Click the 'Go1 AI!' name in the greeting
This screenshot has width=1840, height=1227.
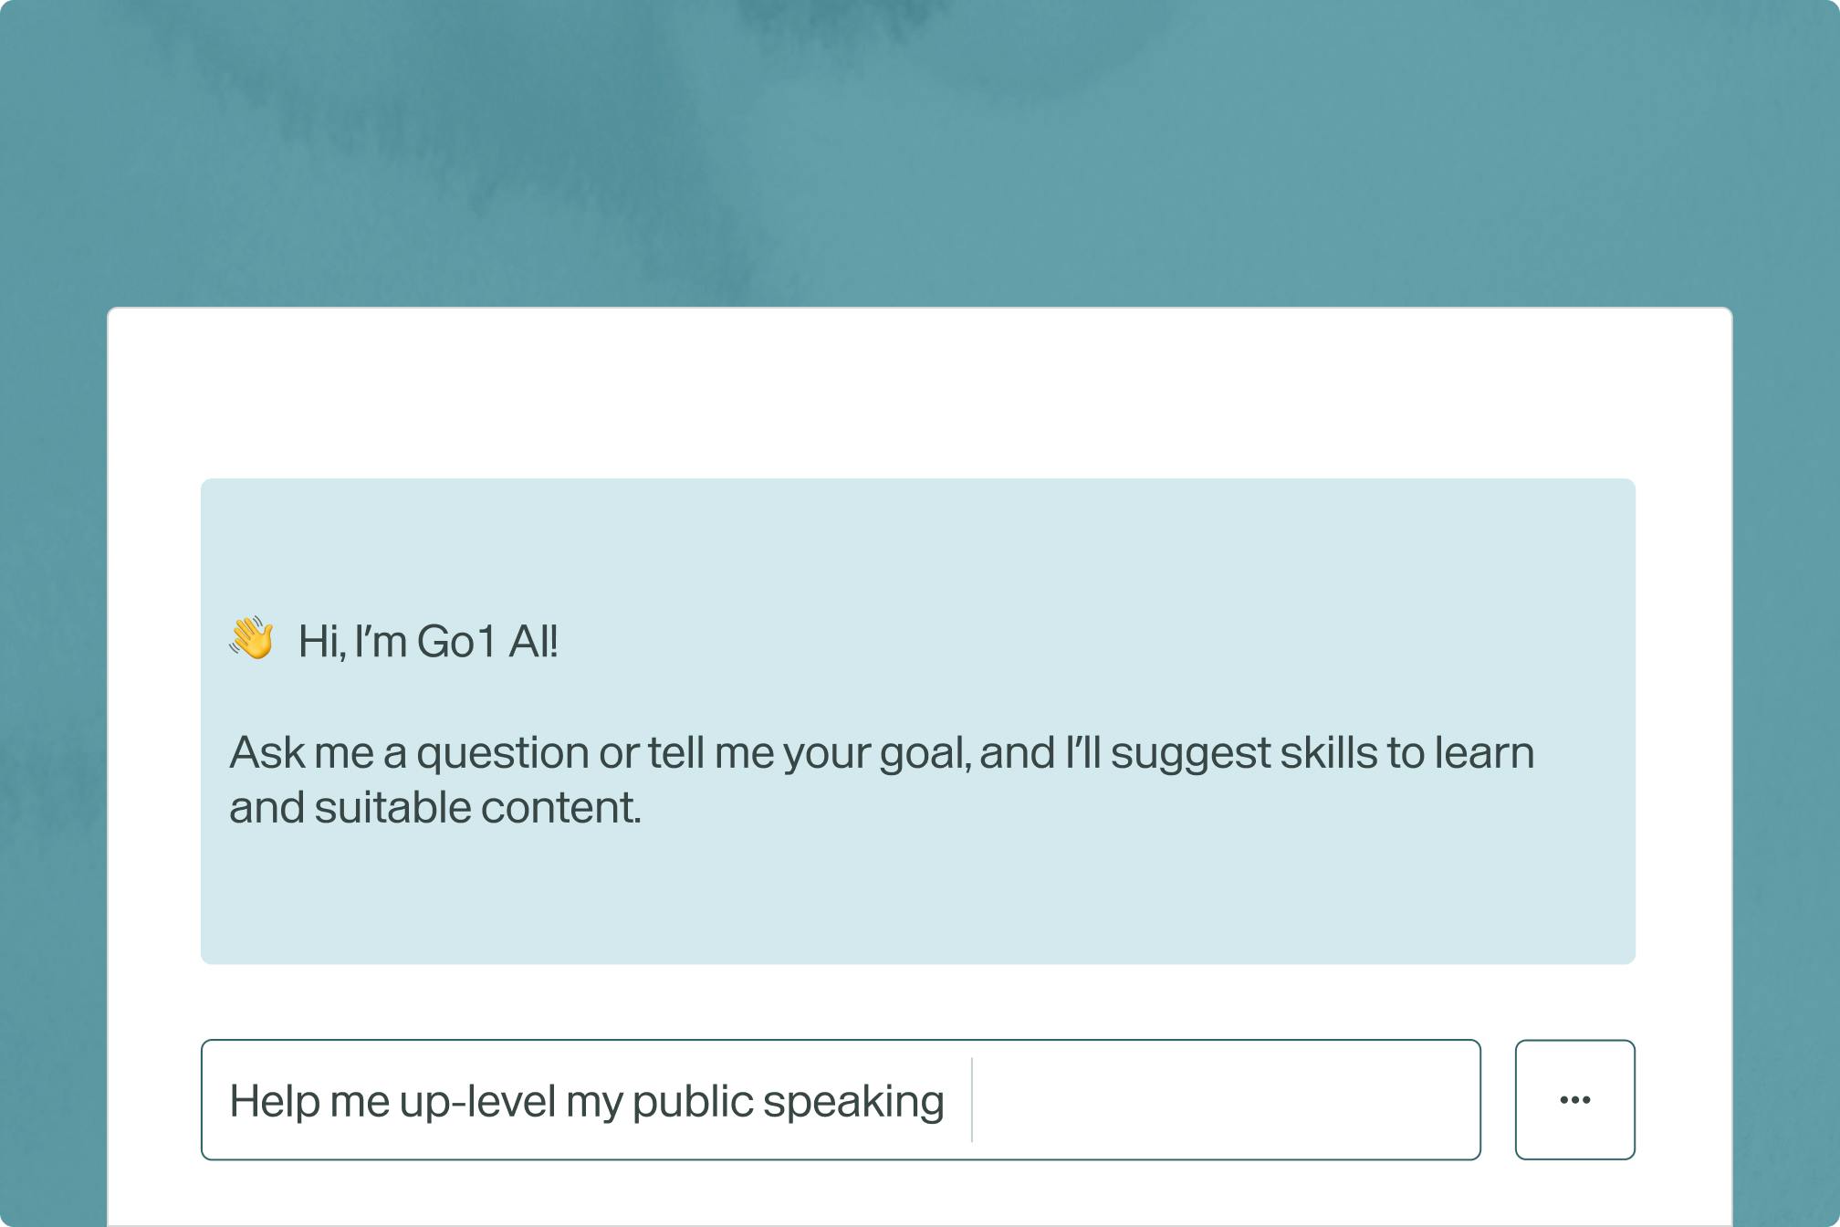[487, 641]
